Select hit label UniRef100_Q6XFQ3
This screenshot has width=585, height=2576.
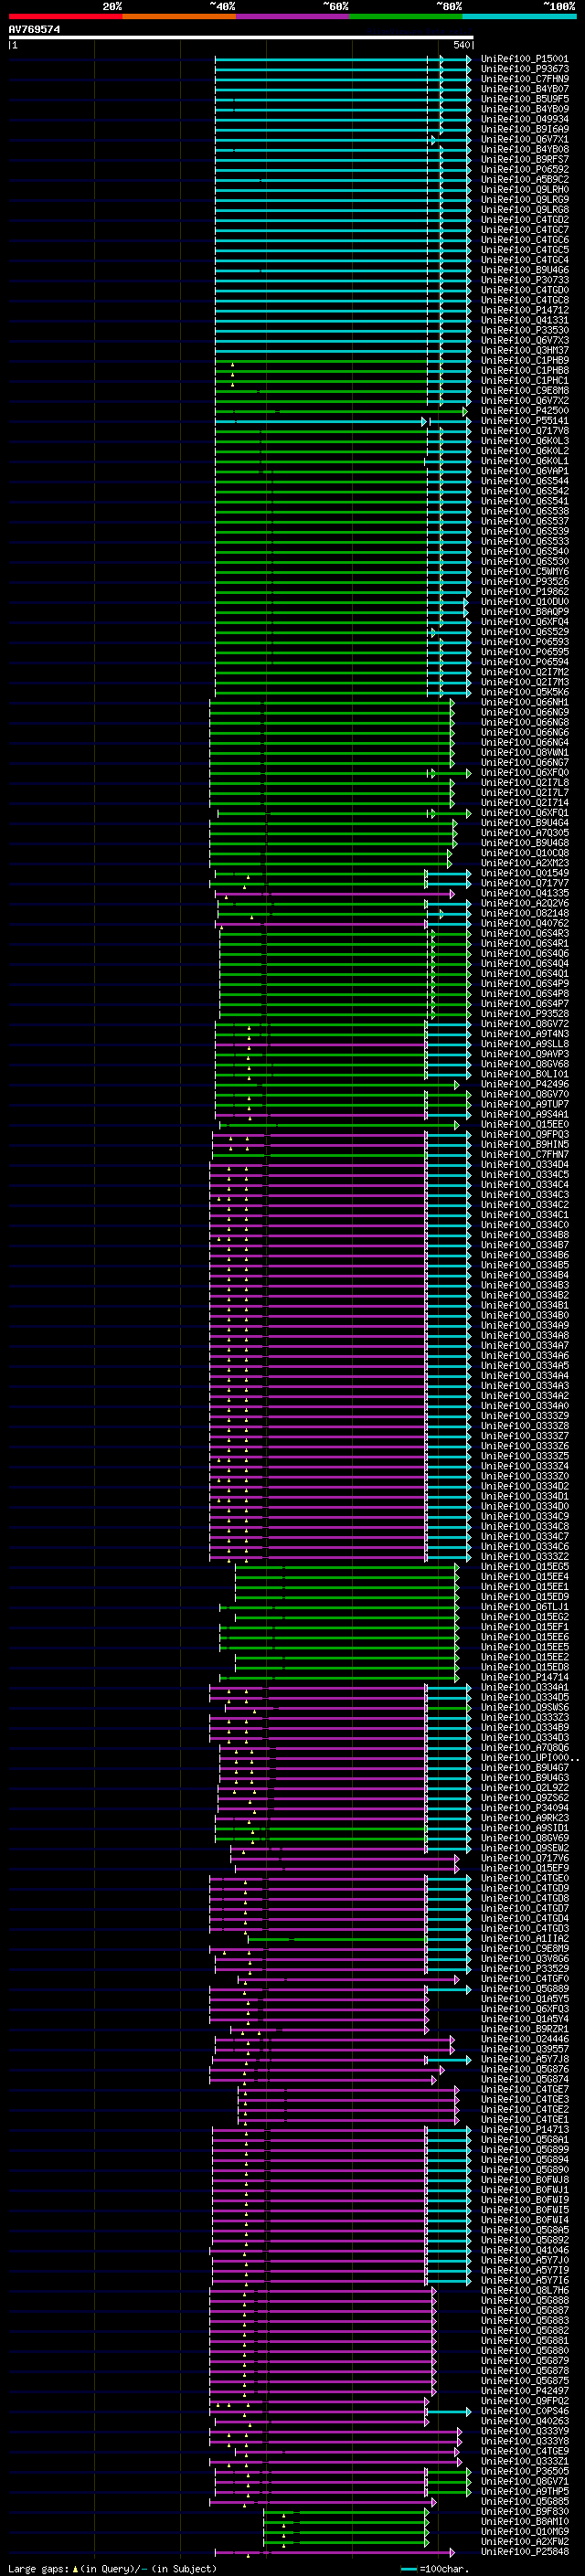525,2008
